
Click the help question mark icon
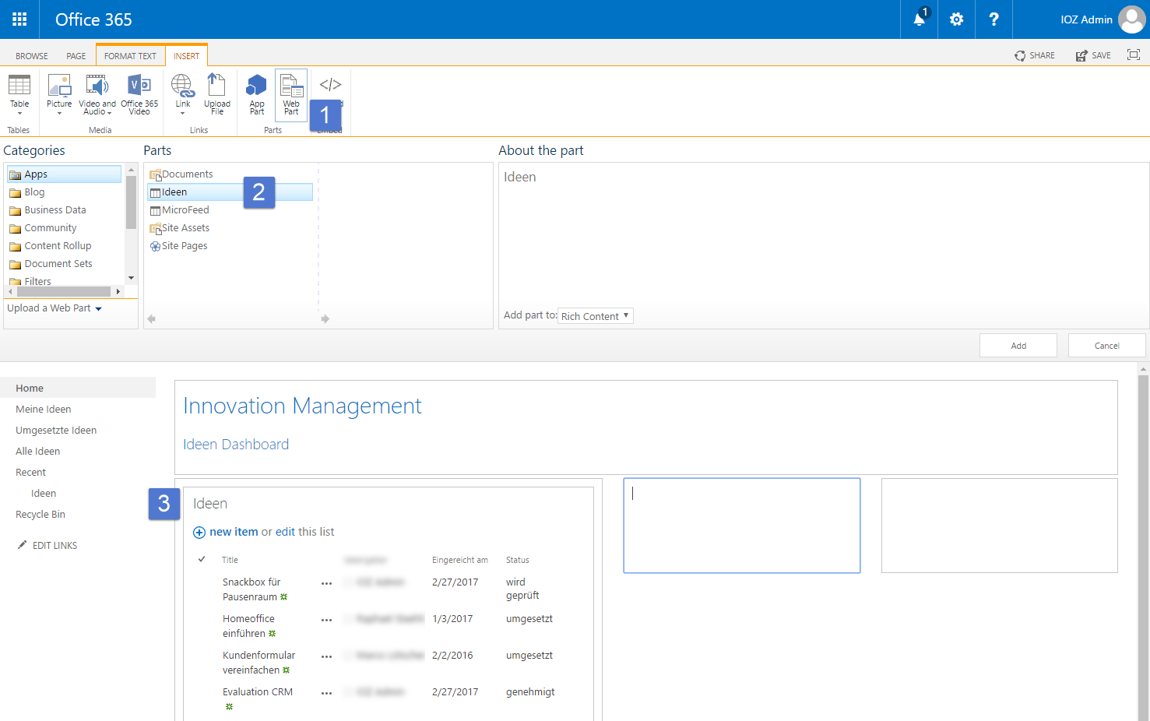(x=994, y=19)
